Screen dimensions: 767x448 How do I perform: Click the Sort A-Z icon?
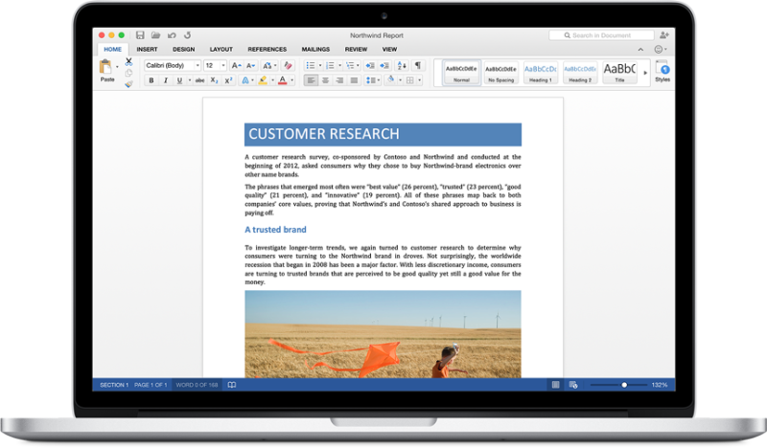(x=402, y=65)
